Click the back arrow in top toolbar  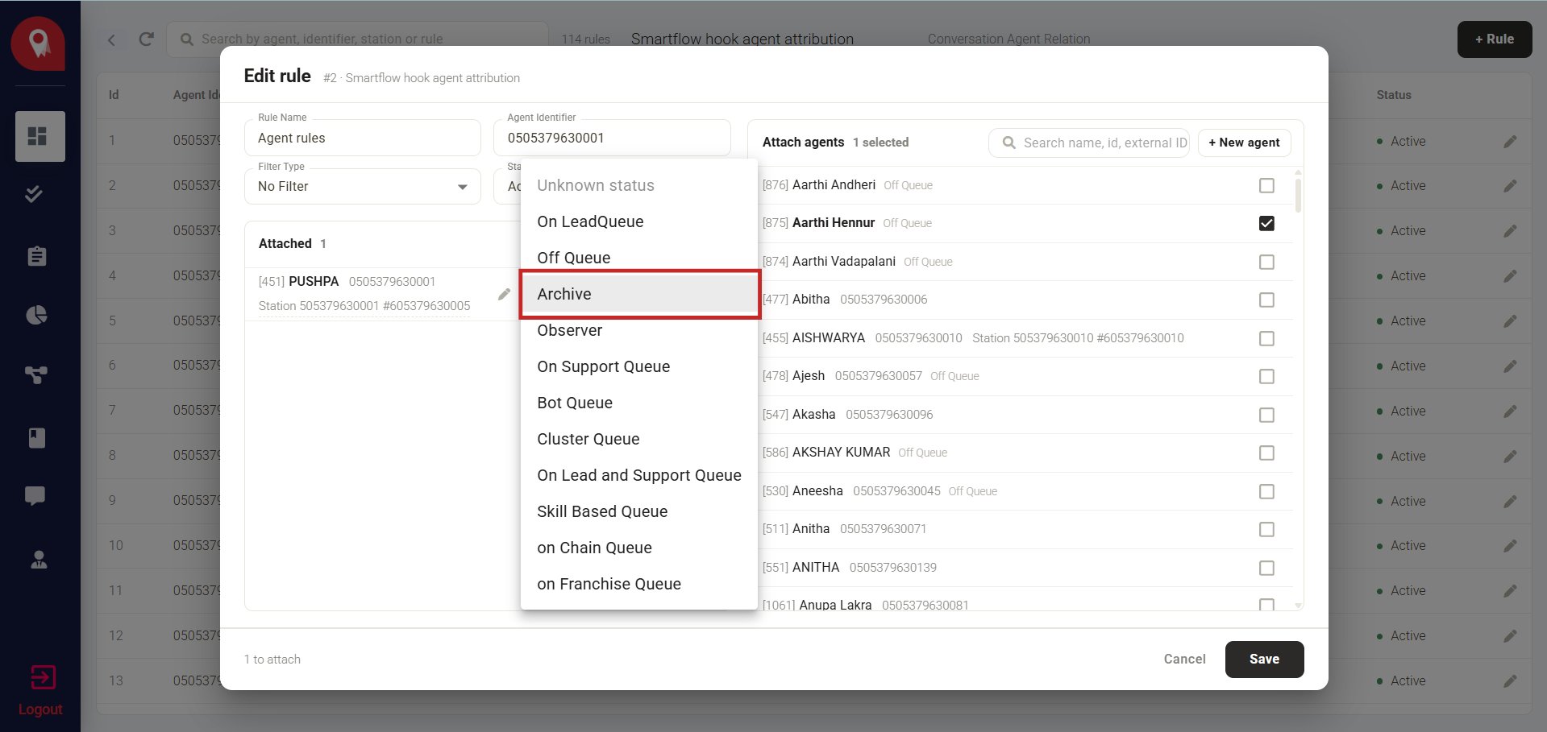pos(111,39)
